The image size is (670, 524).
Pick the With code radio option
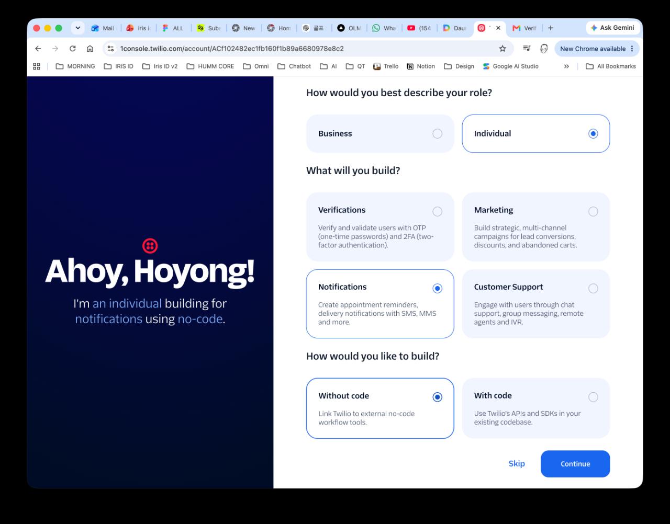tap(593, 397)
